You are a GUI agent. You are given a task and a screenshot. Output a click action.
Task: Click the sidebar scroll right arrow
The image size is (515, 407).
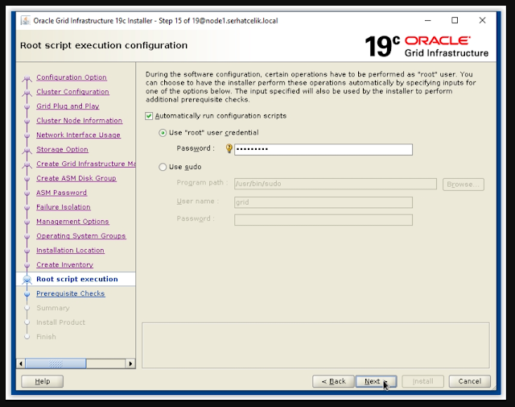(130, 363)
